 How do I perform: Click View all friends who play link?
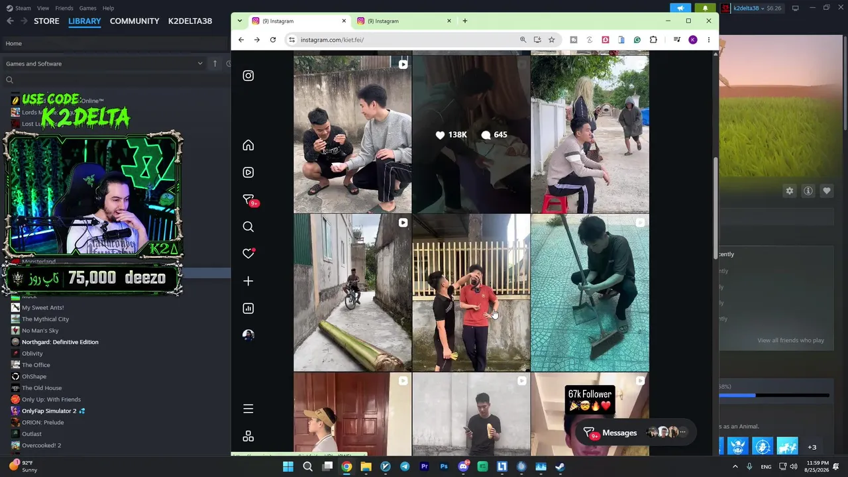click(x=790, y=341)
